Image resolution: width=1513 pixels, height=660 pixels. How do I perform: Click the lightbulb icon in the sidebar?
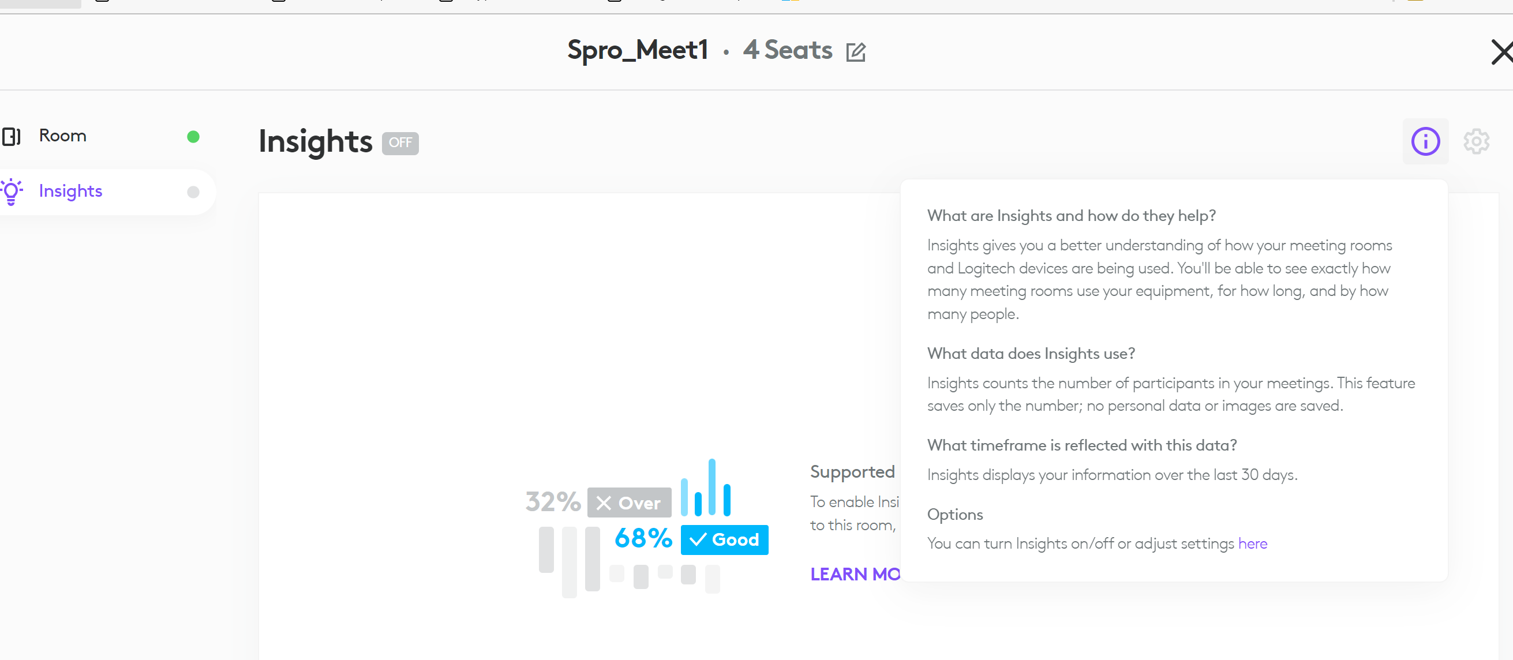[x=12, y=192]
